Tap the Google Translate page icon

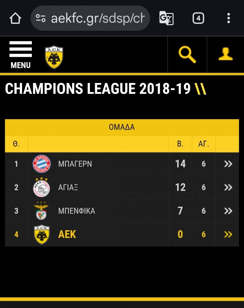click(166, 19)
